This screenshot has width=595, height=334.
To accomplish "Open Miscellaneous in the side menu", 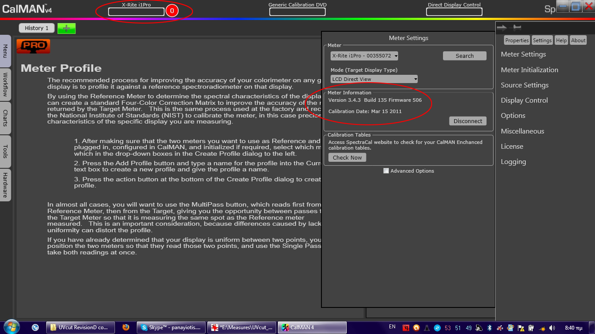I will (522, 131).
